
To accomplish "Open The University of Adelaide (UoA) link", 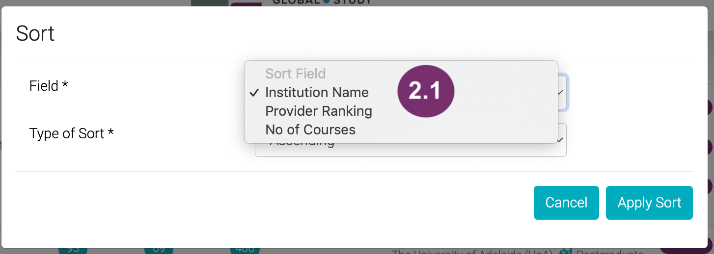I will pos(472,252).
